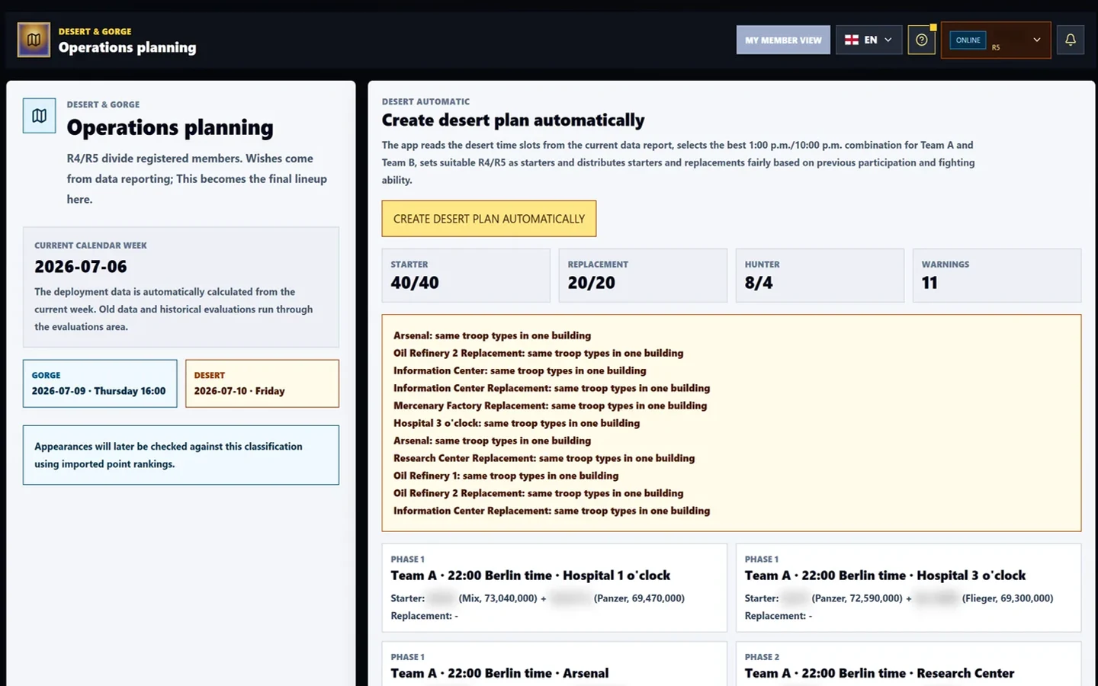Click the 'Appearances will later be checked' notice

pyautogui.click(x=181, y=455)
